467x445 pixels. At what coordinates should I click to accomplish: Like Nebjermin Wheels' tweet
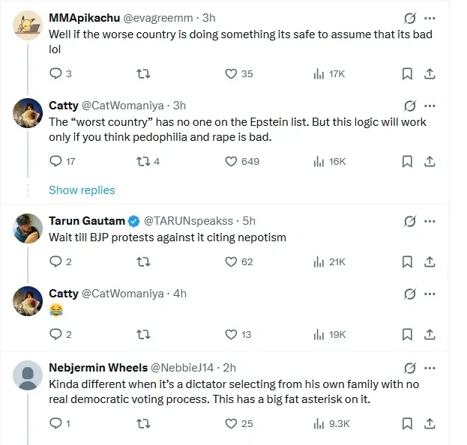tap(232, 423)
